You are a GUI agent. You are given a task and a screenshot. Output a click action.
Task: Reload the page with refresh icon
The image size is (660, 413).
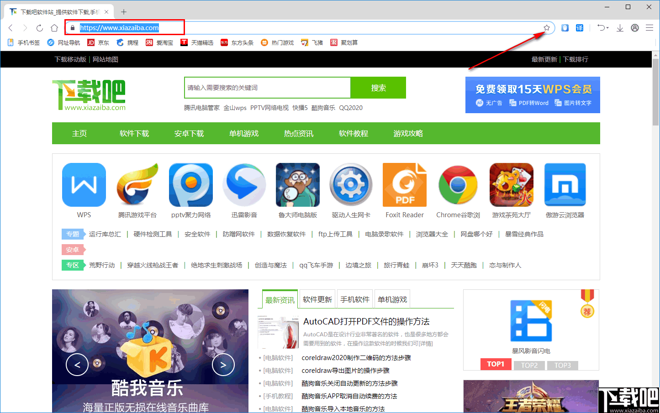click(x=40, y=28)
